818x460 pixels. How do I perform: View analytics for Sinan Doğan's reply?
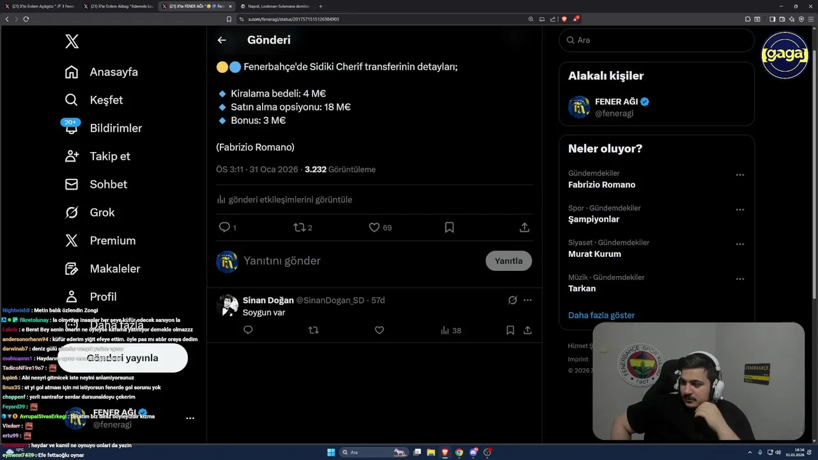(451, 330)
